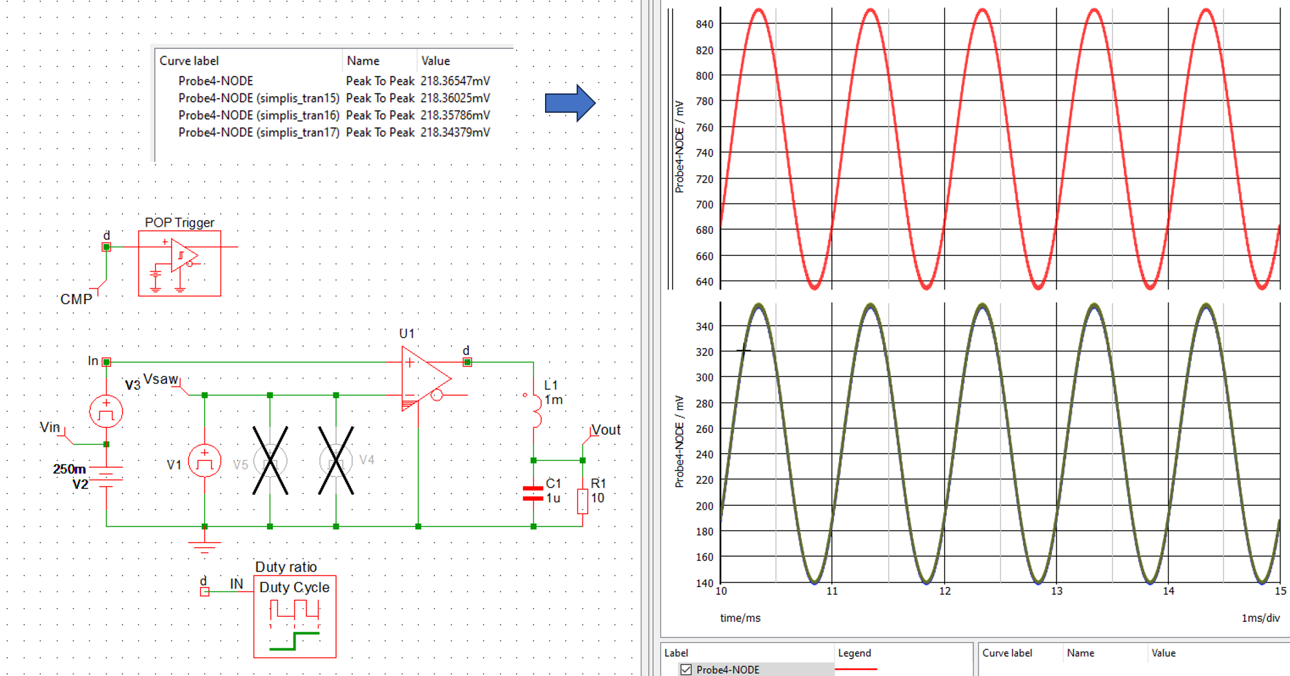Select the Probe4-NODE (simplis_tran16) row
The width and height of the screenshot is (1290, 676).
click(333, 115)
